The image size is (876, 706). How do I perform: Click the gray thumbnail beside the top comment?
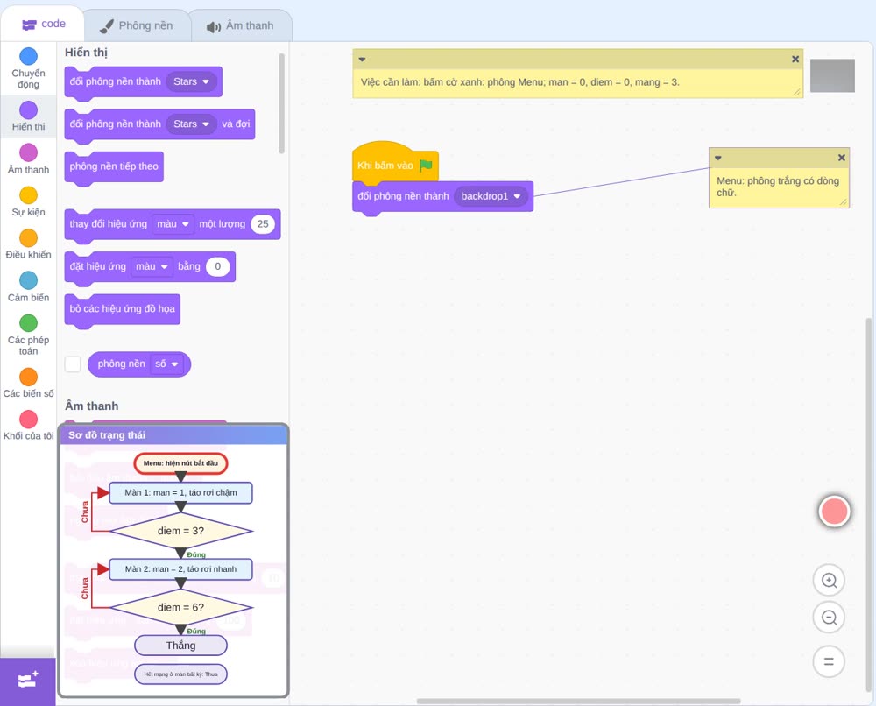coord(832,76)
